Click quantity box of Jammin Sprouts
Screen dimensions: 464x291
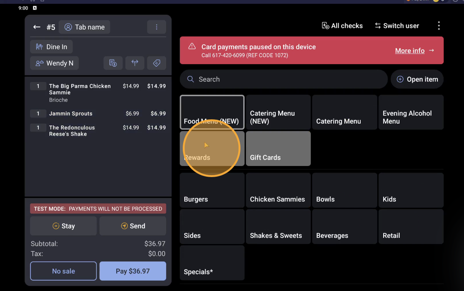38,114
